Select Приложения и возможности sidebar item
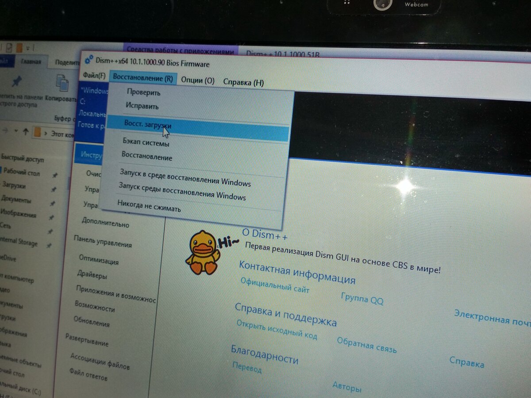Viewport: 531px width, 398px height. point(115,294)
